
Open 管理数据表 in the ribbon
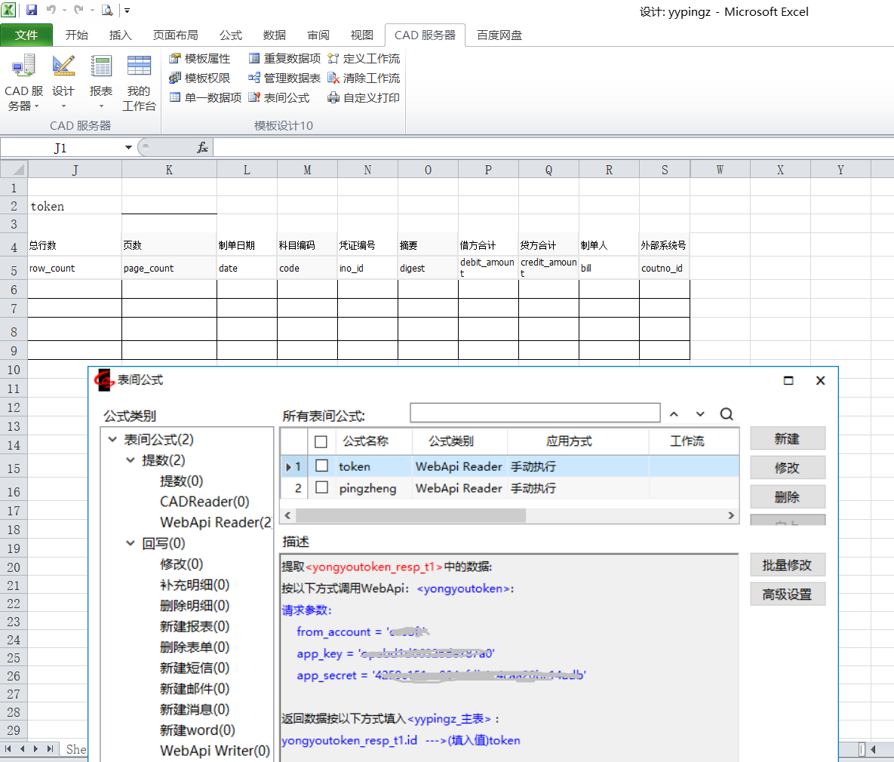point(284,78)
